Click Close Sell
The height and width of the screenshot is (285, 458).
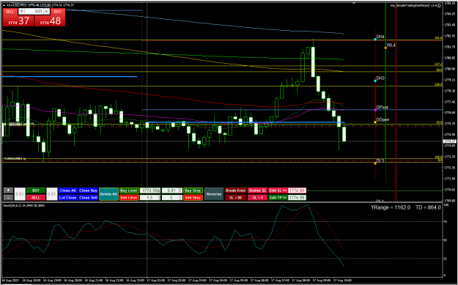tap(88, 198)
